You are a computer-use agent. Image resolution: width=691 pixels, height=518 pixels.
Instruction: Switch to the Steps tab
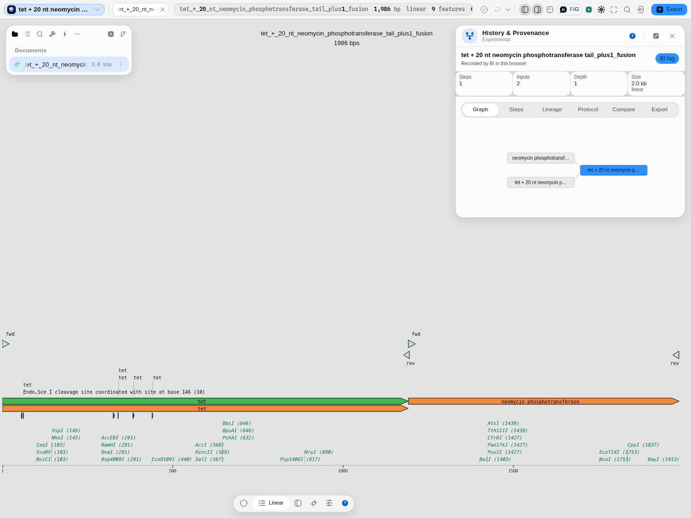click(516, 110)
